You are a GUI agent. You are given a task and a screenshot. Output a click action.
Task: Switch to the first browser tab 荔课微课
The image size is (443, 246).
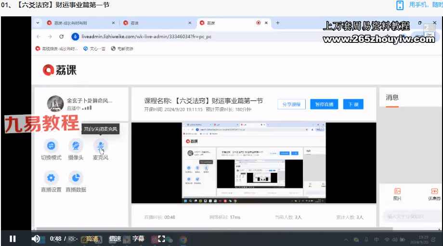[x=77, y=23]
